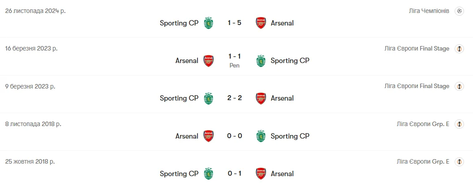Image resolution: width=473 pixels, height=190 pixels.
Task: Click Europa League icon on 8 листопада row
Action: coord(459,124)
